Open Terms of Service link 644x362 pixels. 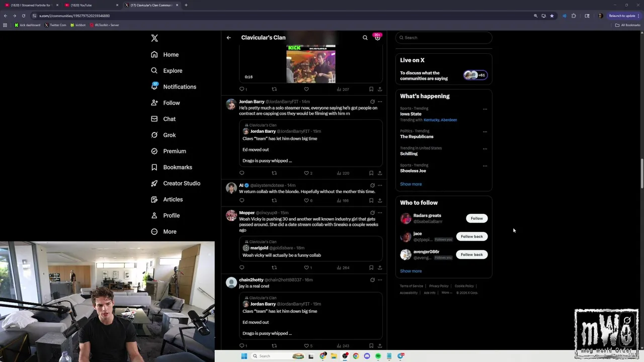coord(412,286)
